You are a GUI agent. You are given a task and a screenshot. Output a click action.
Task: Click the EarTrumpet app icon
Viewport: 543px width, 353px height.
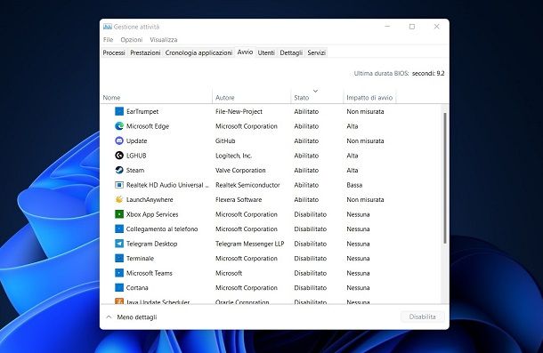(x=119, y=111)
